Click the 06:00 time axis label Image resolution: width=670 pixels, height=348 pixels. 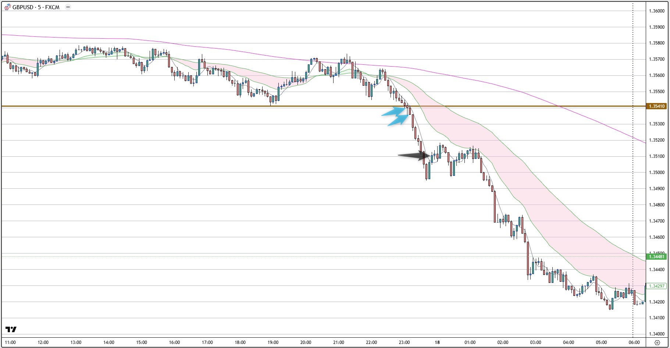click(634, 342)
